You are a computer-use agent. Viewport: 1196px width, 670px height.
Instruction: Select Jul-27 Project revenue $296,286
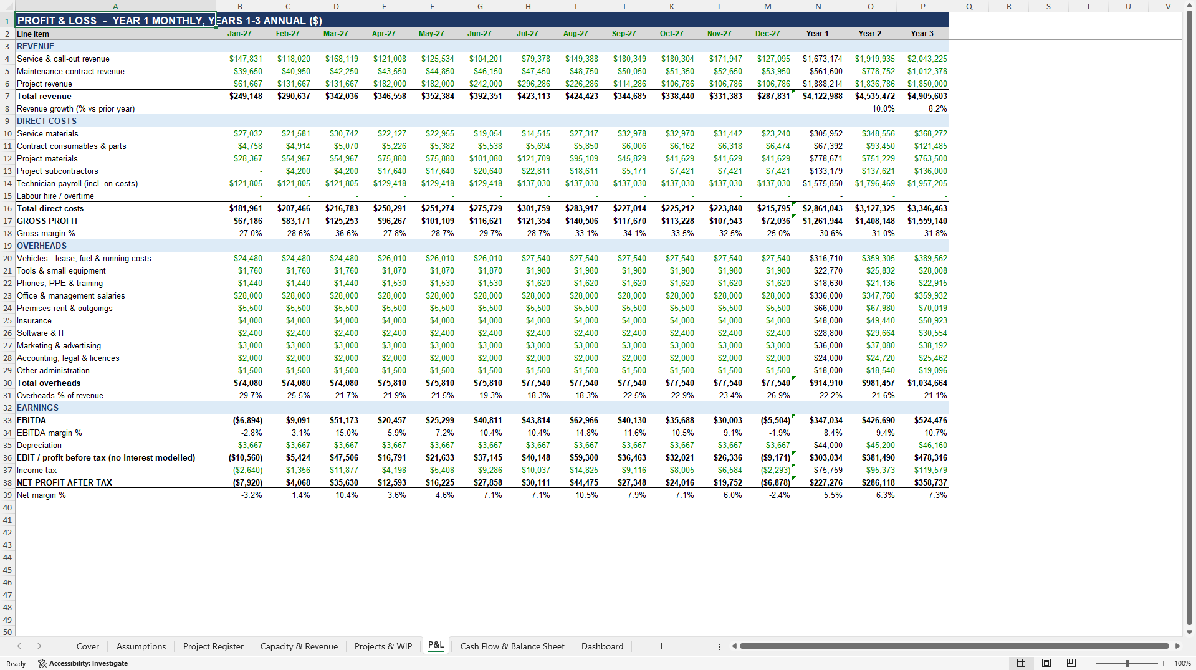pyautogui.click(x=528, y=84)
